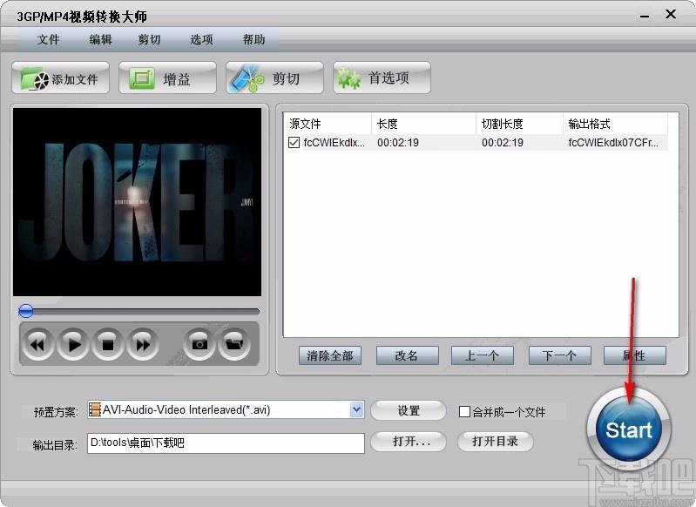Screen dimensions: 696x507
Task: Take a snapshot with camera icon
Action: pos(199,344)
